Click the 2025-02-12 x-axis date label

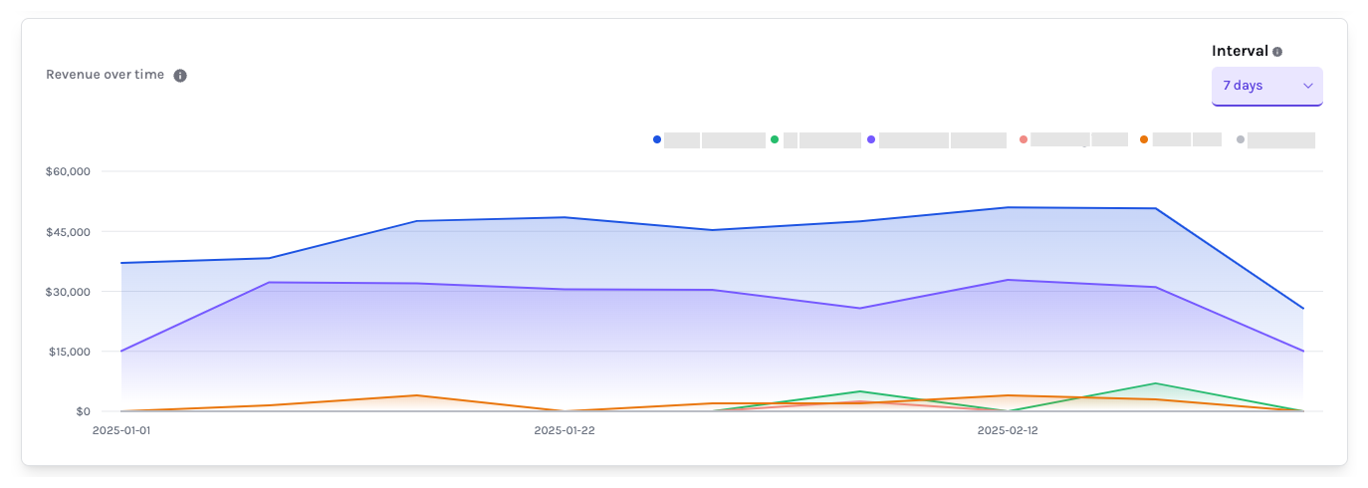coord(1008,430)
